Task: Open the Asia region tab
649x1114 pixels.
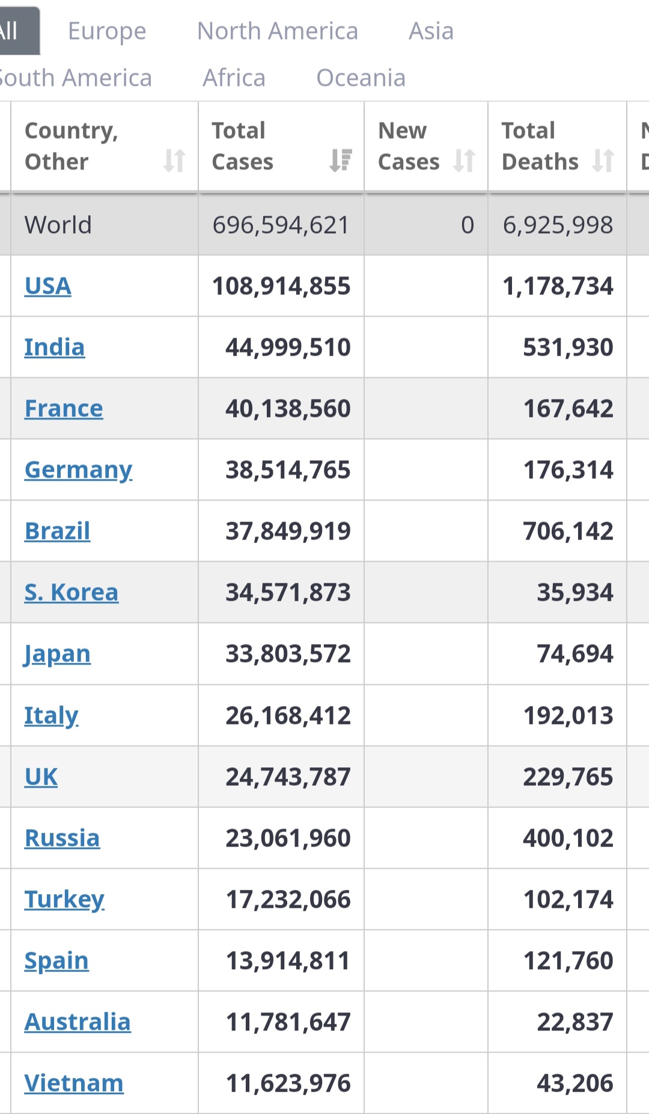Action: click(431, 31)
